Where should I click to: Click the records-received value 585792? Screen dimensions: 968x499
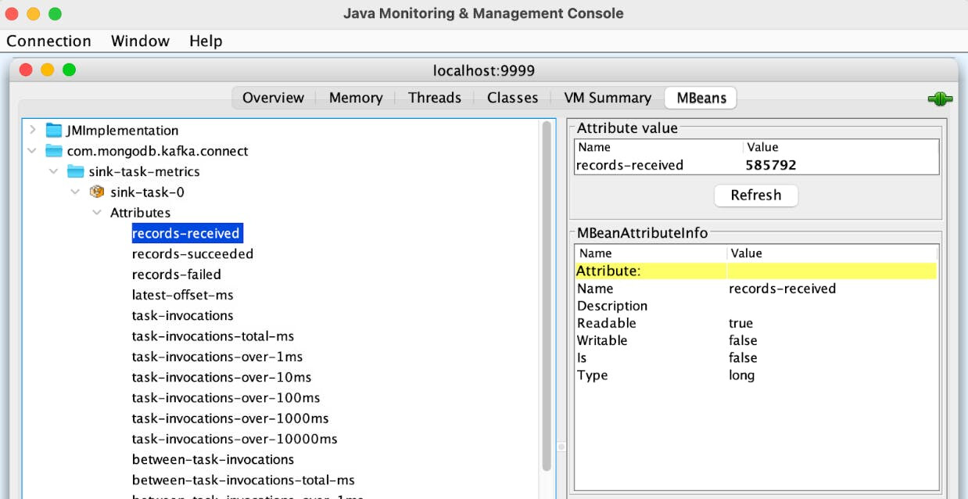tap(771, 165)
